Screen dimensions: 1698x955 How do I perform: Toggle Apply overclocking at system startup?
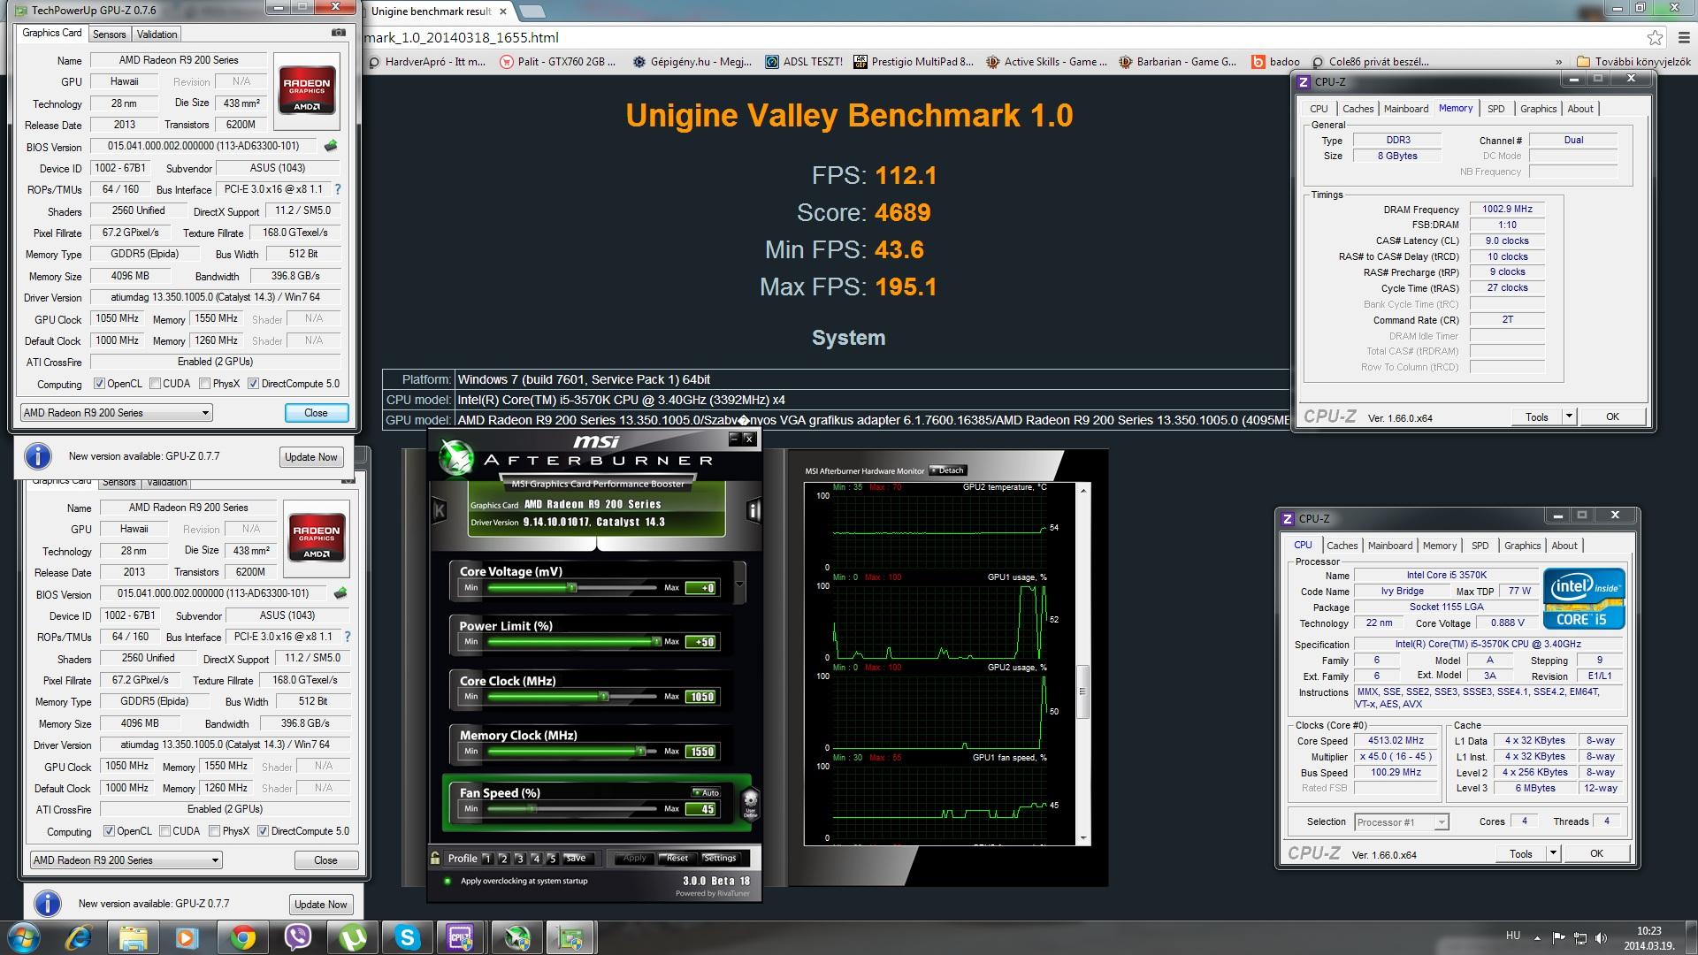tap(447, 881)
